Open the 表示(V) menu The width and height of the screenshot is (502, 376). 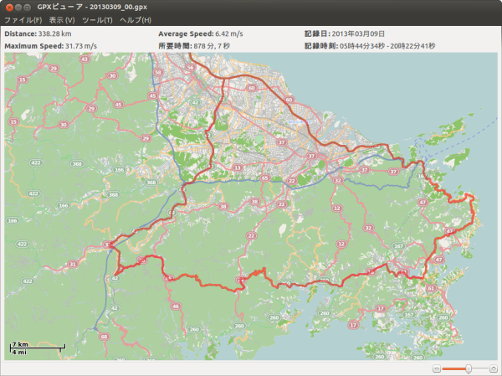point(62,19)
